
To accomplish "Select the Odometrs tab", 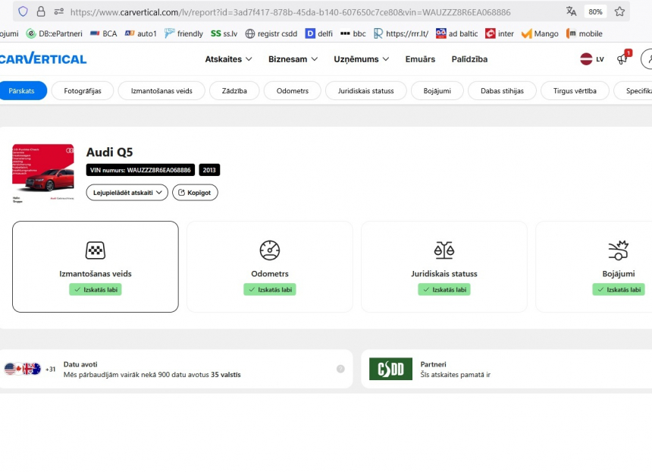I will [x=293, y=91].
